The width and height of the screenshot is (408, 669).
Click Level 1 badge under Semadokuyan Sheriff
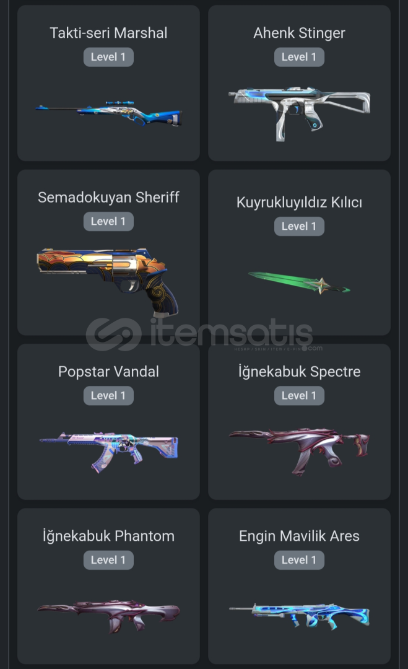pos(108,221)
